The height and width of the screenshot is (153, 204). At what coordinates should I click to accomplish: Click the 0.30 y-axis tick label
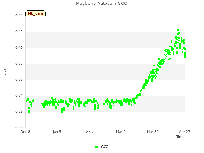[19, 127]
